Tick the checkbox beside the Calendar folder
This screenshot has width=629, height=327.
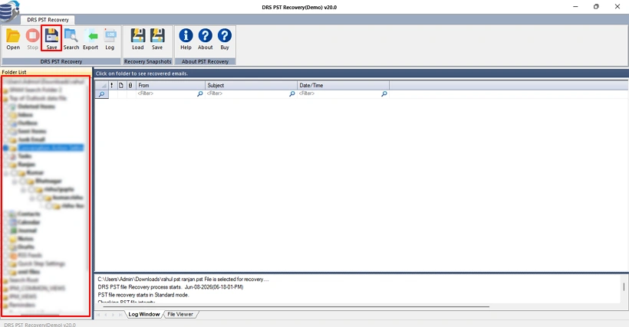tap(6, 222)
